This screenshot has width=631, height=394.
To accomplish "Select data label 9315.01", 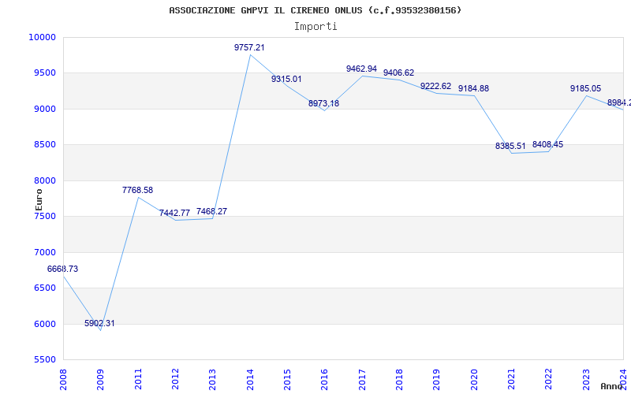I will (x=286, y=80).
